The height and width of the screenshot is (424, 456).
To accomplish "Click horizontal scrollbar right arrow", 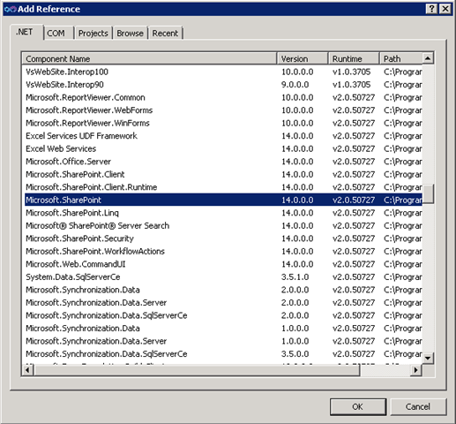I will 416,370.
